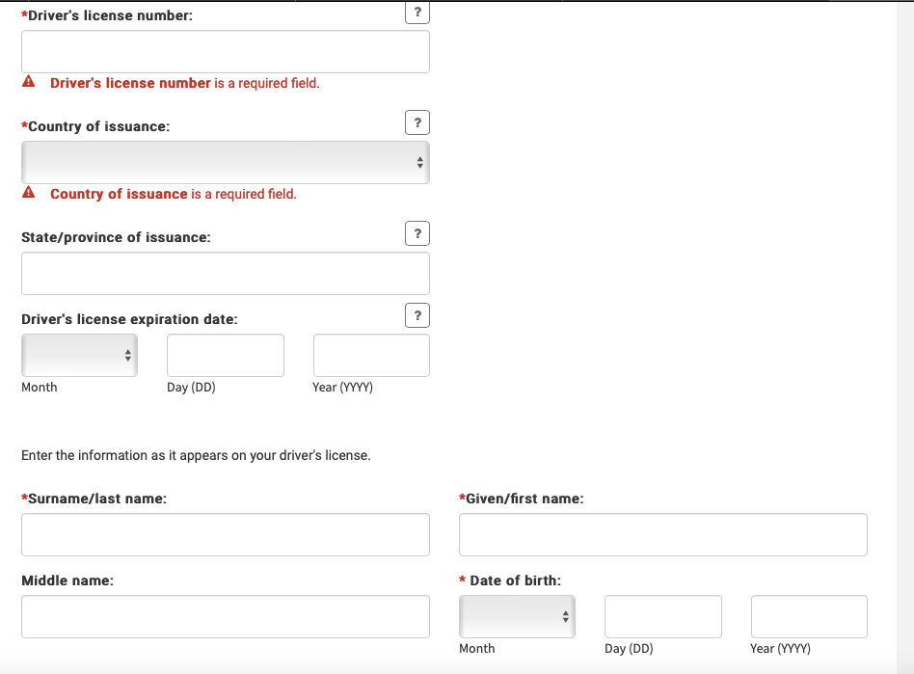
Task: Click help icon for Driver's license number
Action: pyautogui.click(x=417, y=13)
